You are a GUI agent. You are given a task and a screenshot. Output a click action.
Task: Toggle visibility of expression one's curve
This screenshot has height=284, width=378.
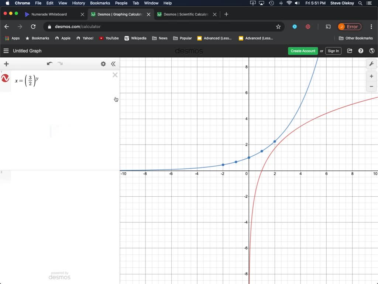pos(5,78)
